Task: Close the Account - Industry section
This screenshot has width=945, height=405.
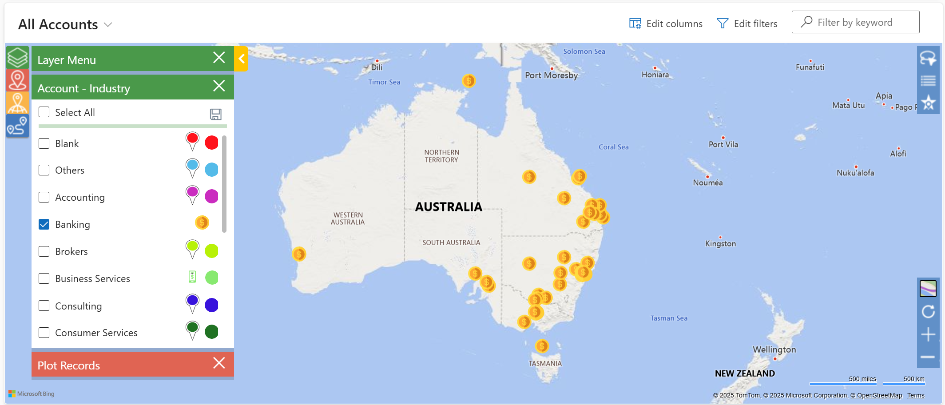Action: (x=219, y=86)
